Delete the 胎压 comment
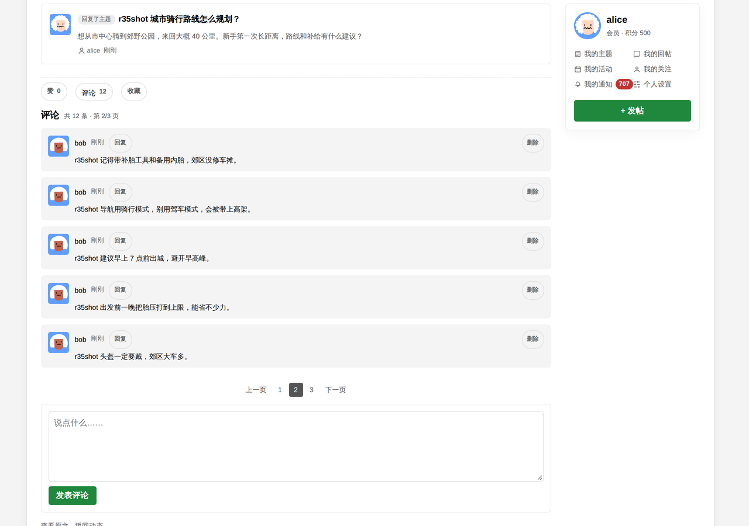 (533, 290)
